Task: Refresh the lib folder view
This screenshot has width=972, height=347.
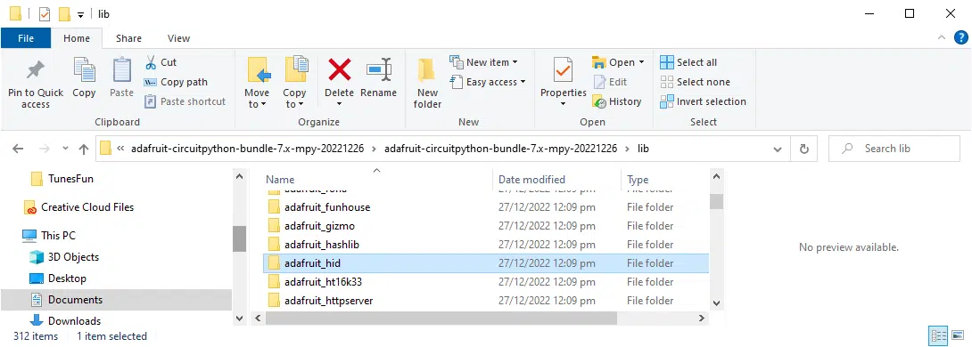Action: [x=804, y=149]
